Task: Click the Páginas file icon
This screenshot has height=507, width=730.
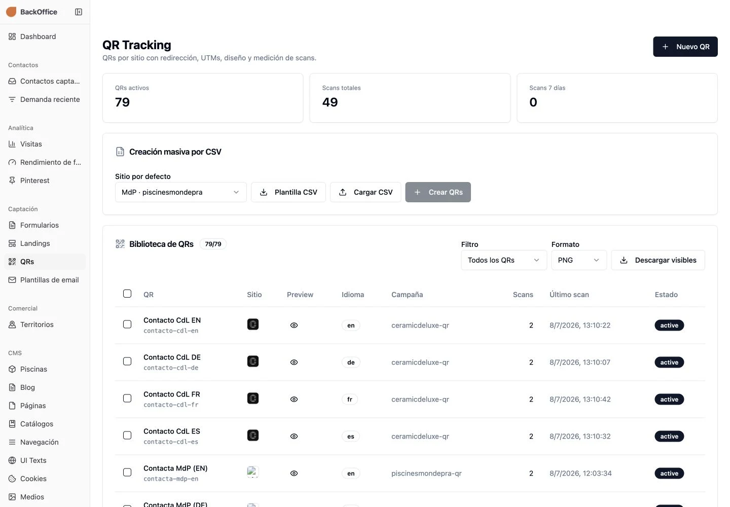Action: click(x=12, y=406)
